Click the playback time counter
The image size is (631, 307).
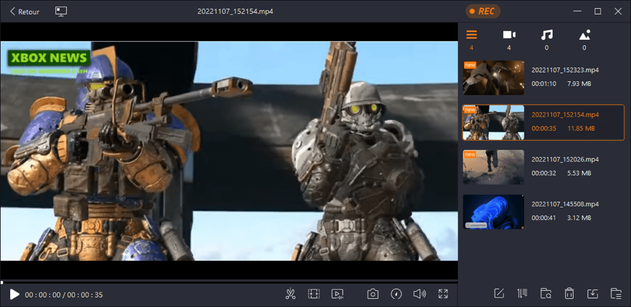(x=64, y=295)
